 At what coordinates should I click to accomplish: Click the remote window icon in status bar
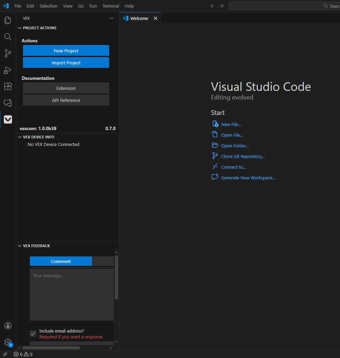click(5, 354)
